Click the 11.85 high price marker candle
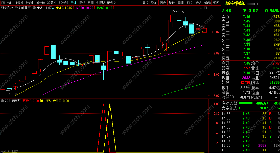 coord(173,19)
